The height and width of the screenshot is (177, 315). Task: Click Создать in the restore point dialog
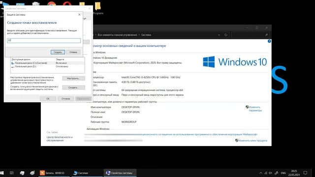point(58,52)
